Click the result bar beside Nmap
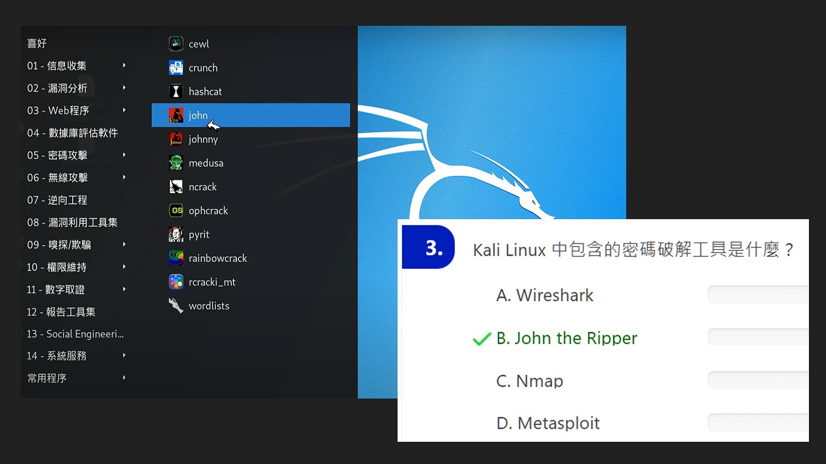Screen dimensions: 826x464 tap(758, 380)
